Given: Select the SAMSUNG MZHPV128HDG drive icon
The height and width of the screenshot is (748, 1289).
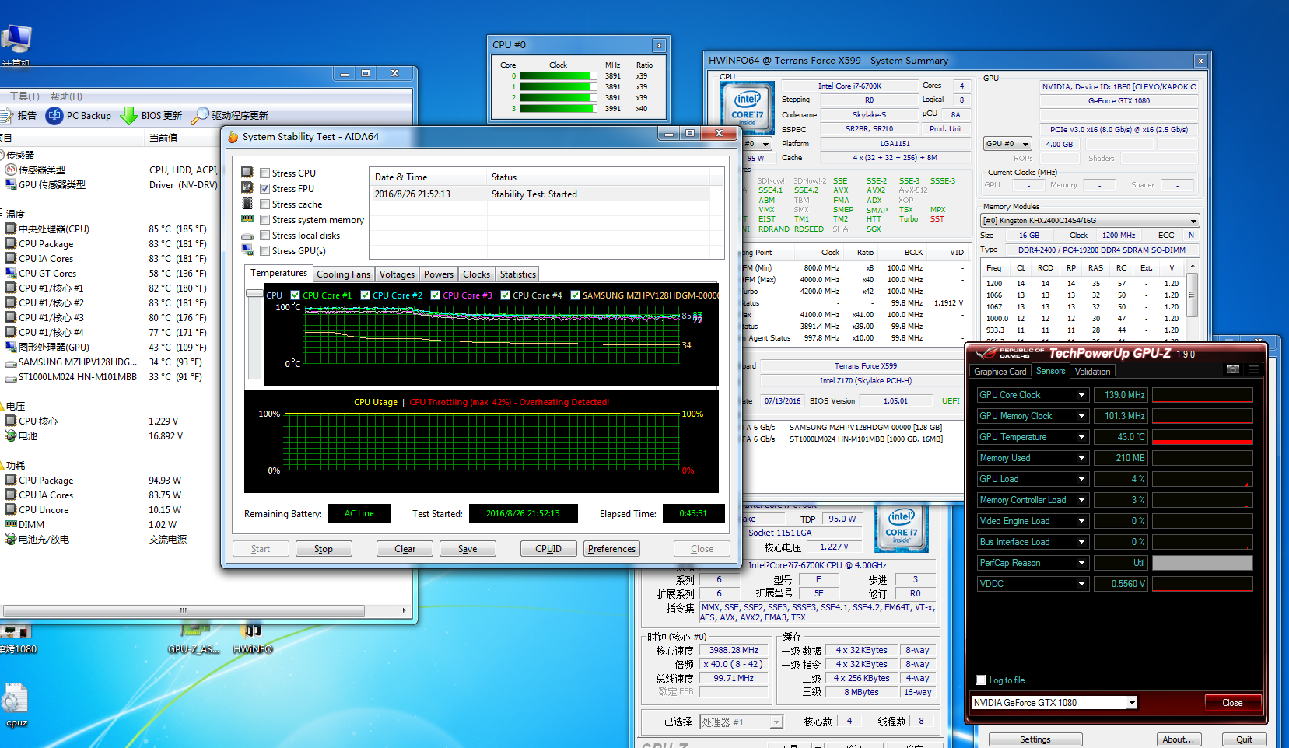Looking at the screenshot, I should [11, 362].
